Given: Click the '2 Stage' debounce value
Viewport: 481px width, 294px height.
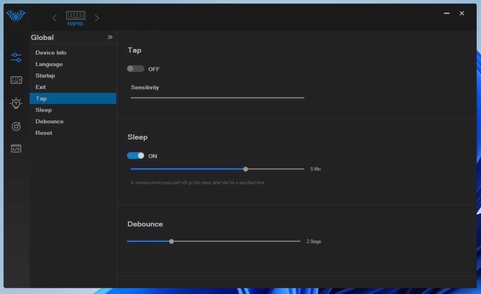Looking at the screenshot, I should (314, 241).
